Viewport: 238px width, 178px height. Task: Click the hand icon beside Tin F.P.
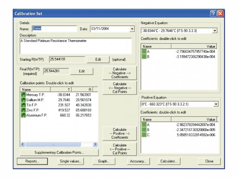[23, 105]
